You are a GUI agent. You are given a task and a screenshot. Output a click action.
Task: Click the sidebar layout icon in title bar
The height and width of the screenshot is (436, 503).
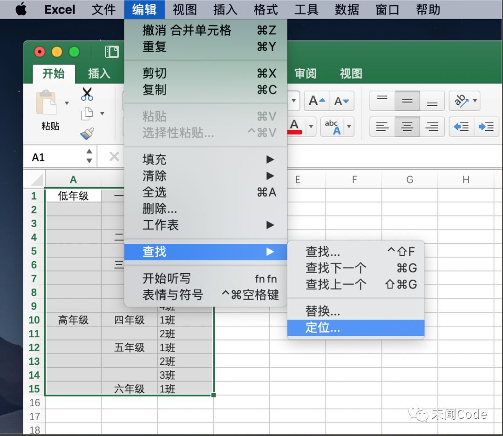click(x=112, y=52)
